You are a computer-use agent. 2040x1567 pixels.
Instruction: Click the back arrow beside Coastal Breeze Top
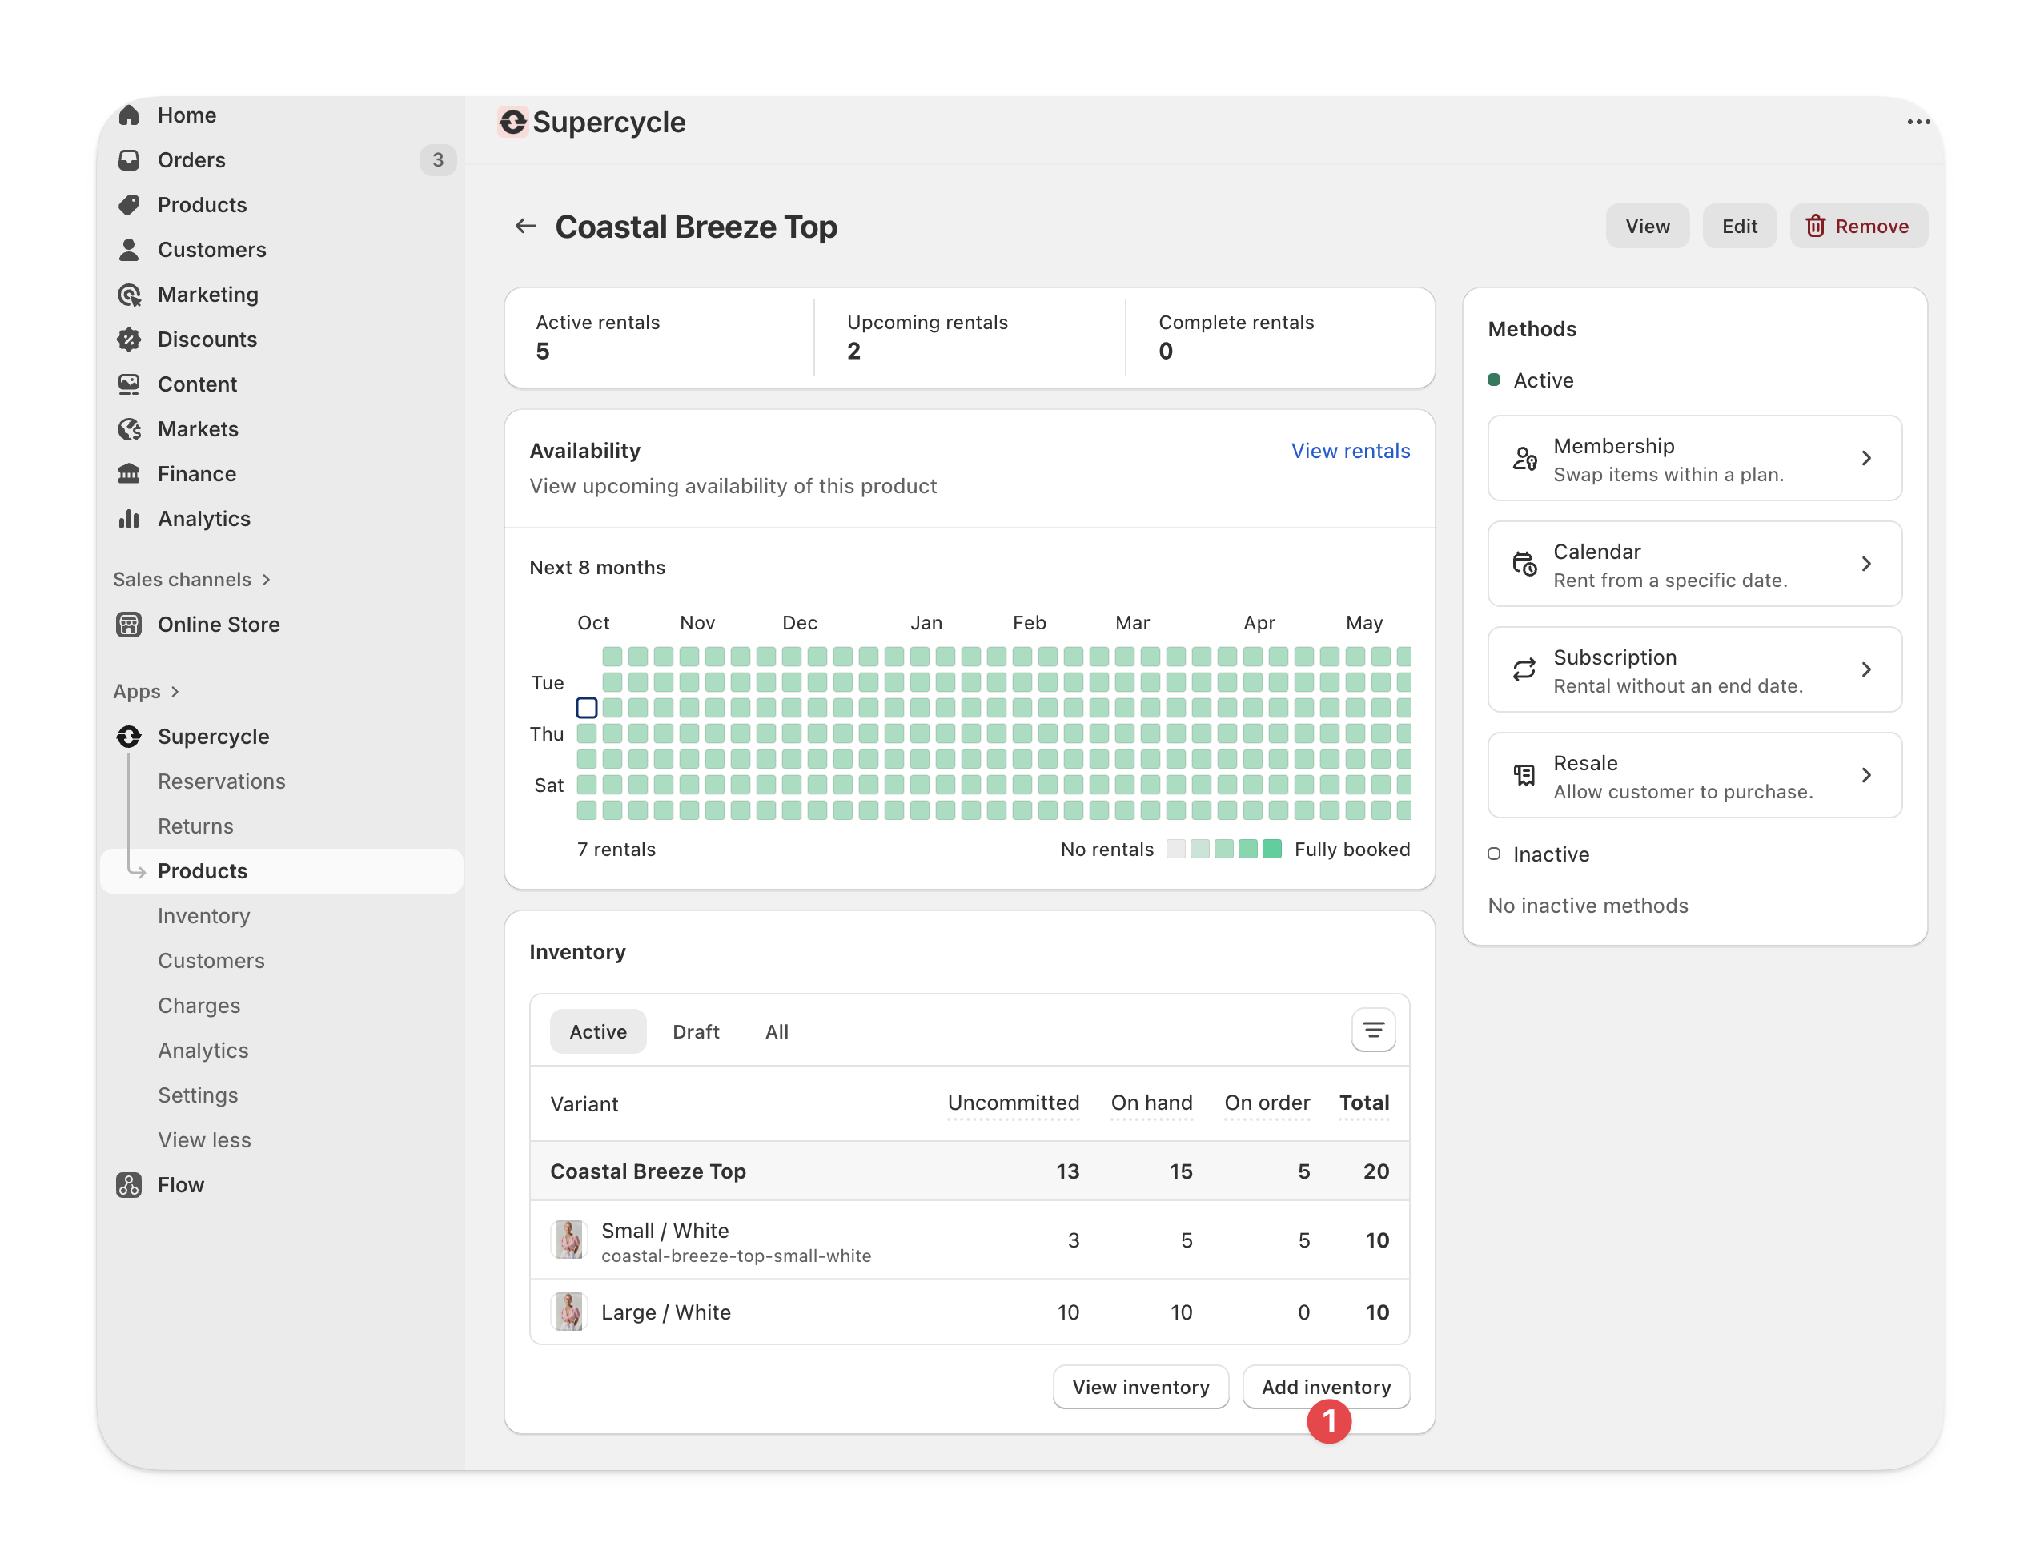point(525,226)
